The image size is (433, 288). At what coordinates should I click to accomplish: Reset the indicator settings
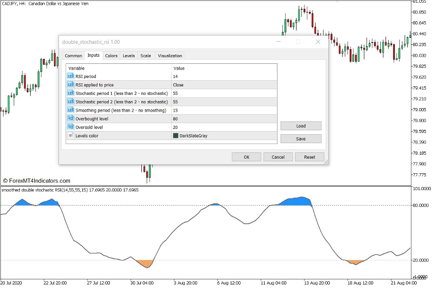point(309,156)
